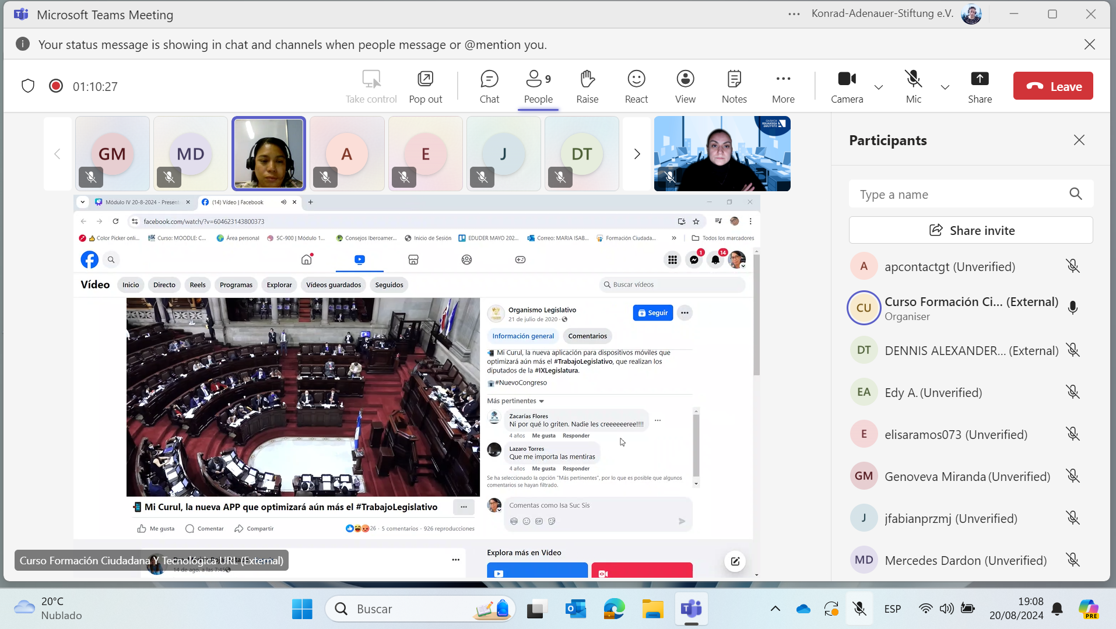Screen dimensions: 1116x629
Task: Toggle the Camera on
Action: 846,86
